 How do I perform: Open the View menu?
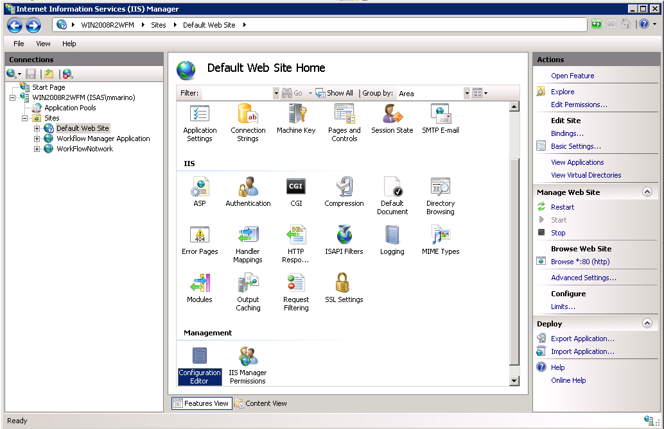43,44
